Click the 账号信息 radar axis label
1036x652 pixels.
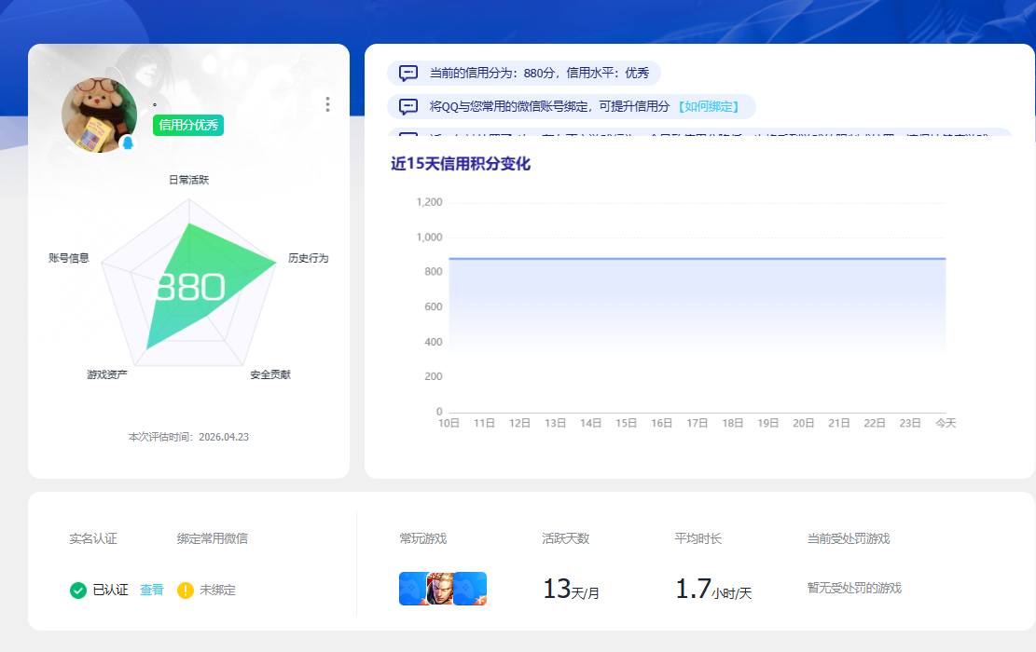point(69,258)
